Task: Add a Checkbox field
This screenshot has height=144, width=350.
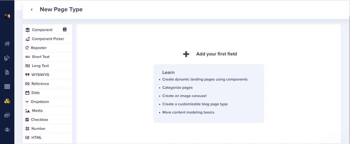Action: click(x=39, y=120)
